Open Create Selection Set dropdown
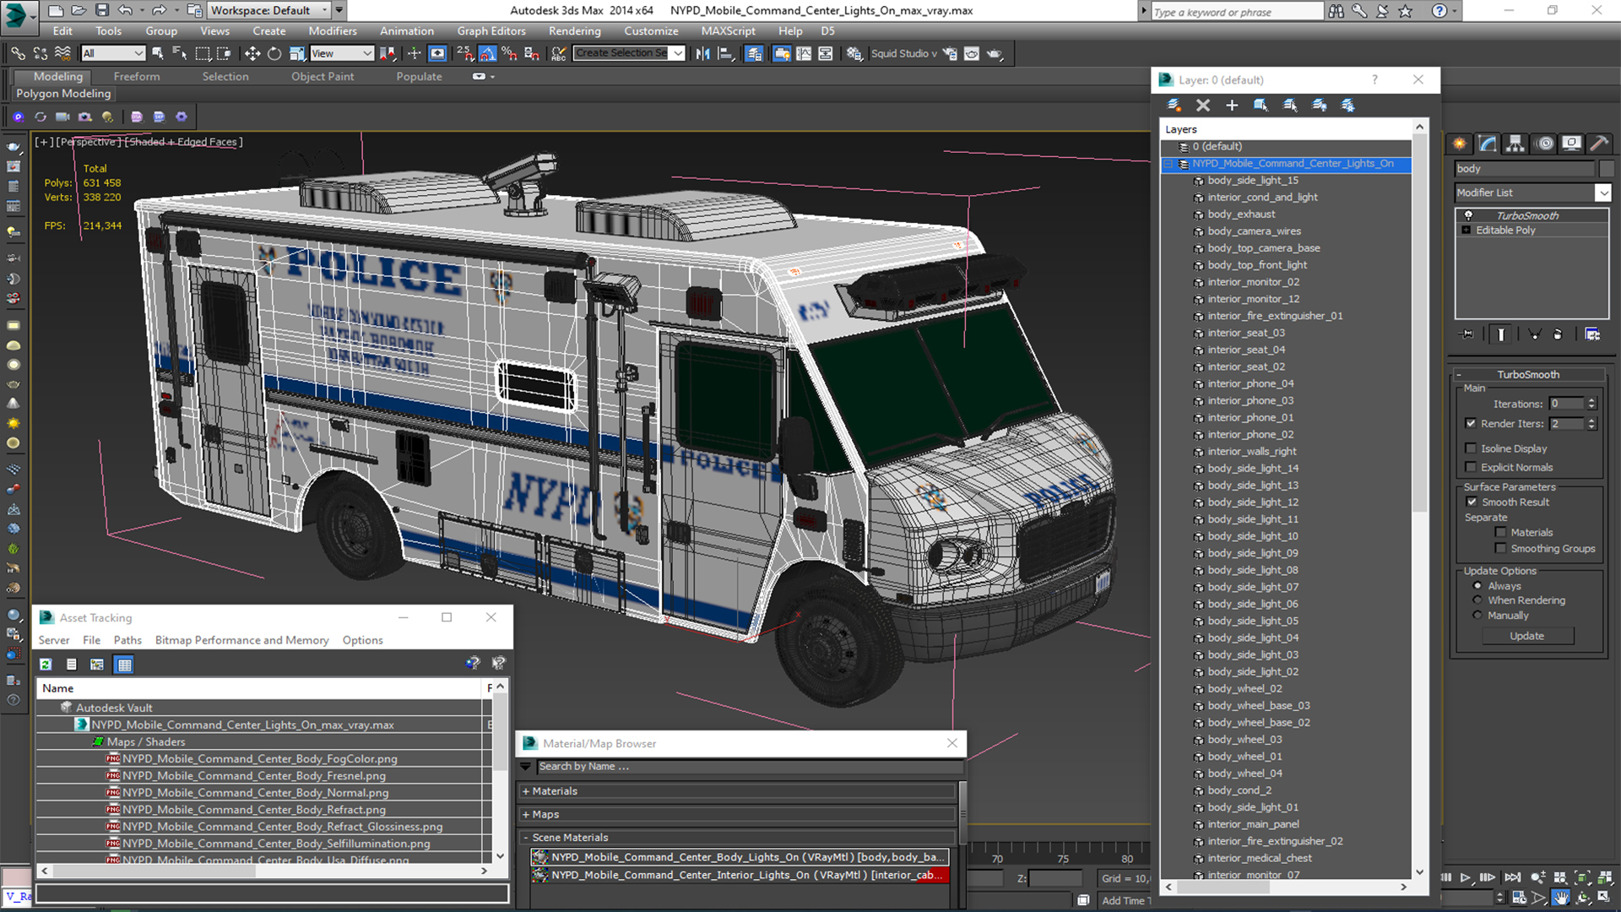 pos(678,53)
